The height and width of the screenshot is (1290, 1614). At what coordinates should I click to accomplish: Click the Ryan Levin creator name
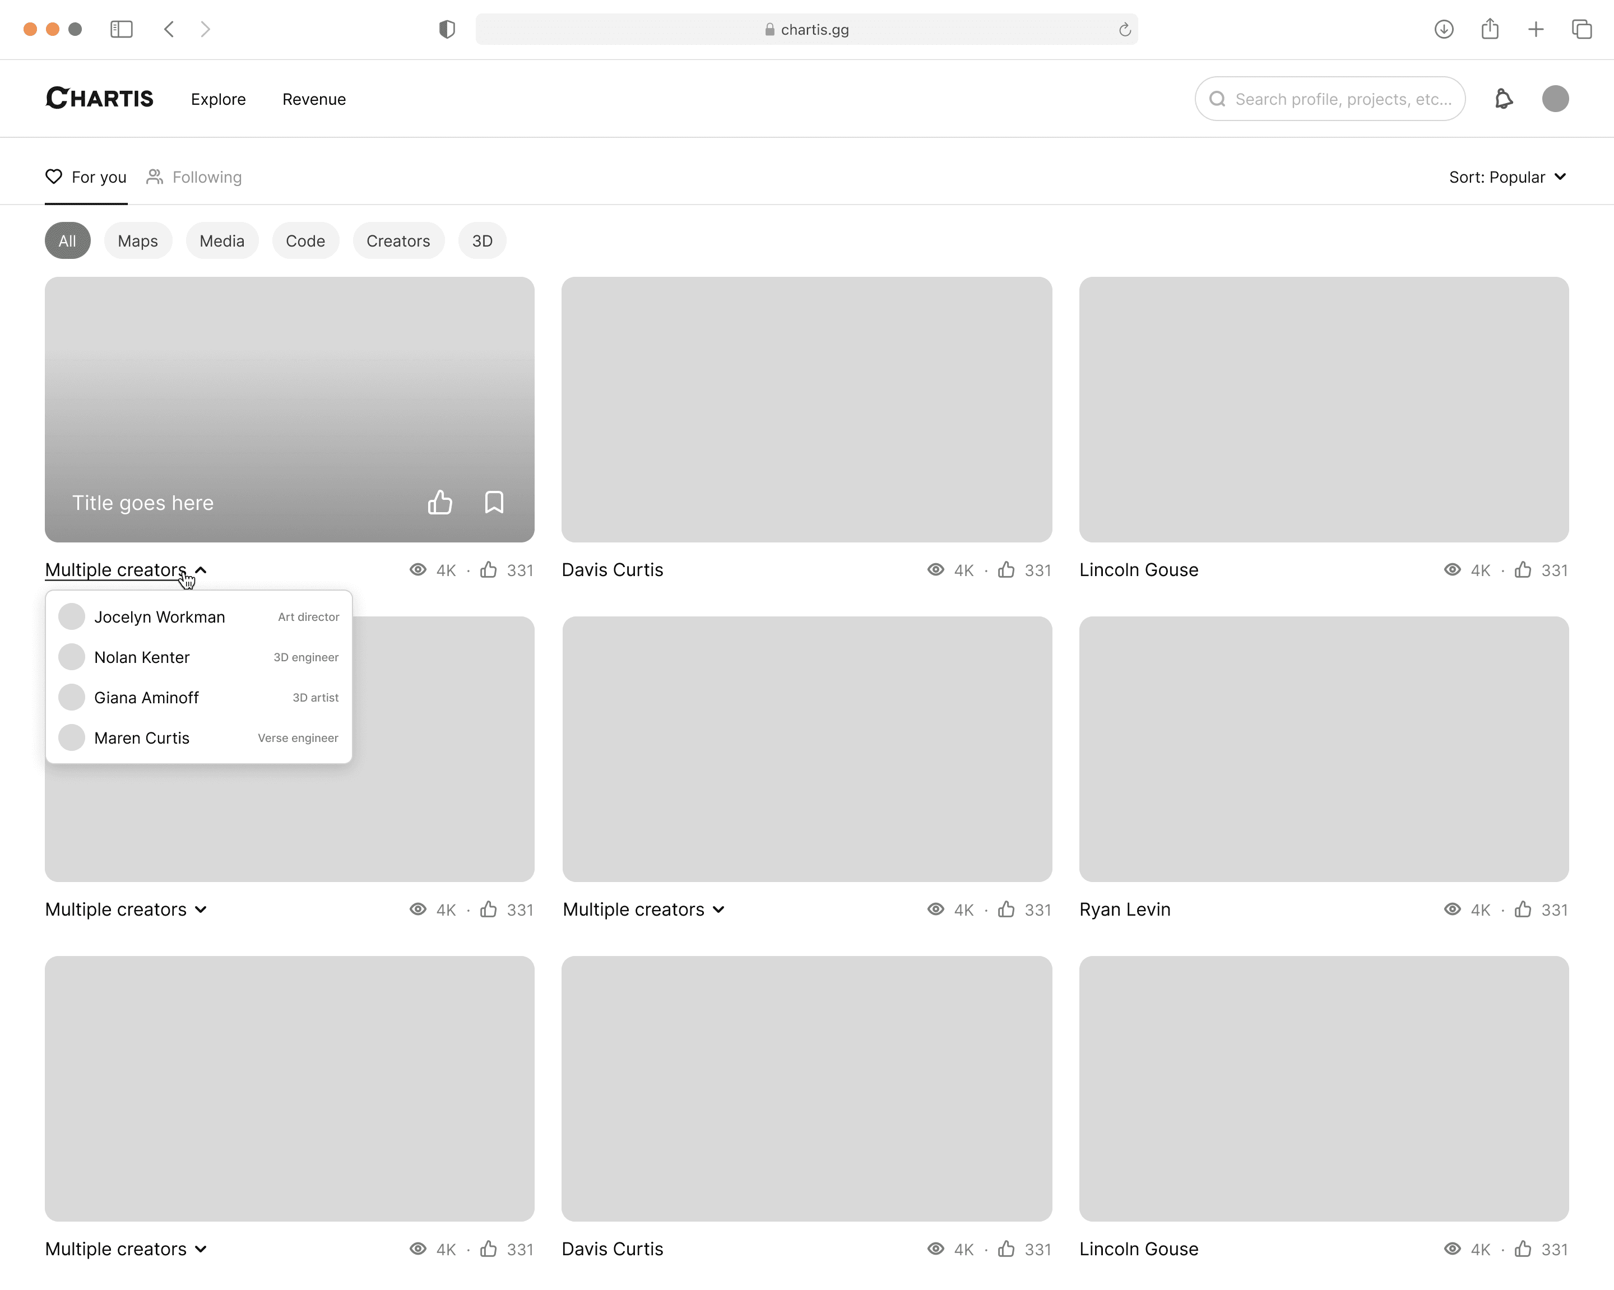point(1124,910)
